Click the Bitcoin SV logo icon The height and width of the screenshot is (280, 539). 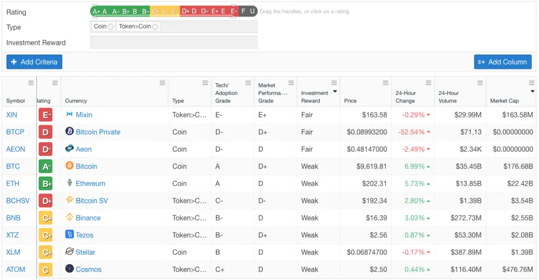tap(69, 200)
